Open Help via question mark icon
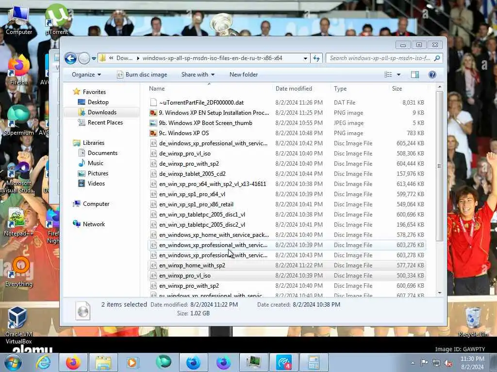 click(x=432, y=75)
